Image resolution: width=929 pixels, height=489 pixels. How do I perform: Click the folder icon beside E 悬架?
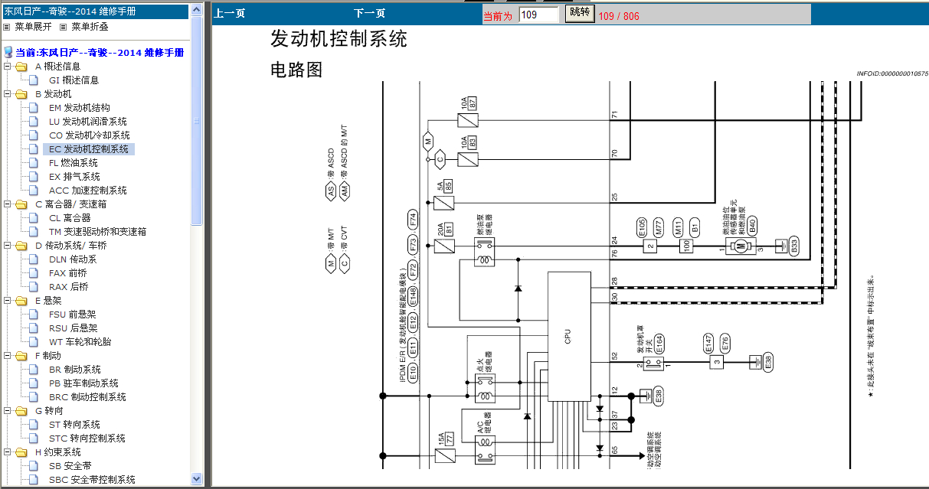[x=21, y=301]
